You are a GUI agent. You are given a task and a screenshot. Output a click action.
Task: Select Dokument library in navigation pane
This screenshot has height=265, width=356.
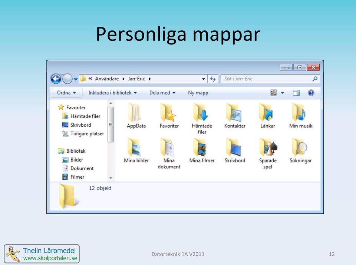coord(78,168)
